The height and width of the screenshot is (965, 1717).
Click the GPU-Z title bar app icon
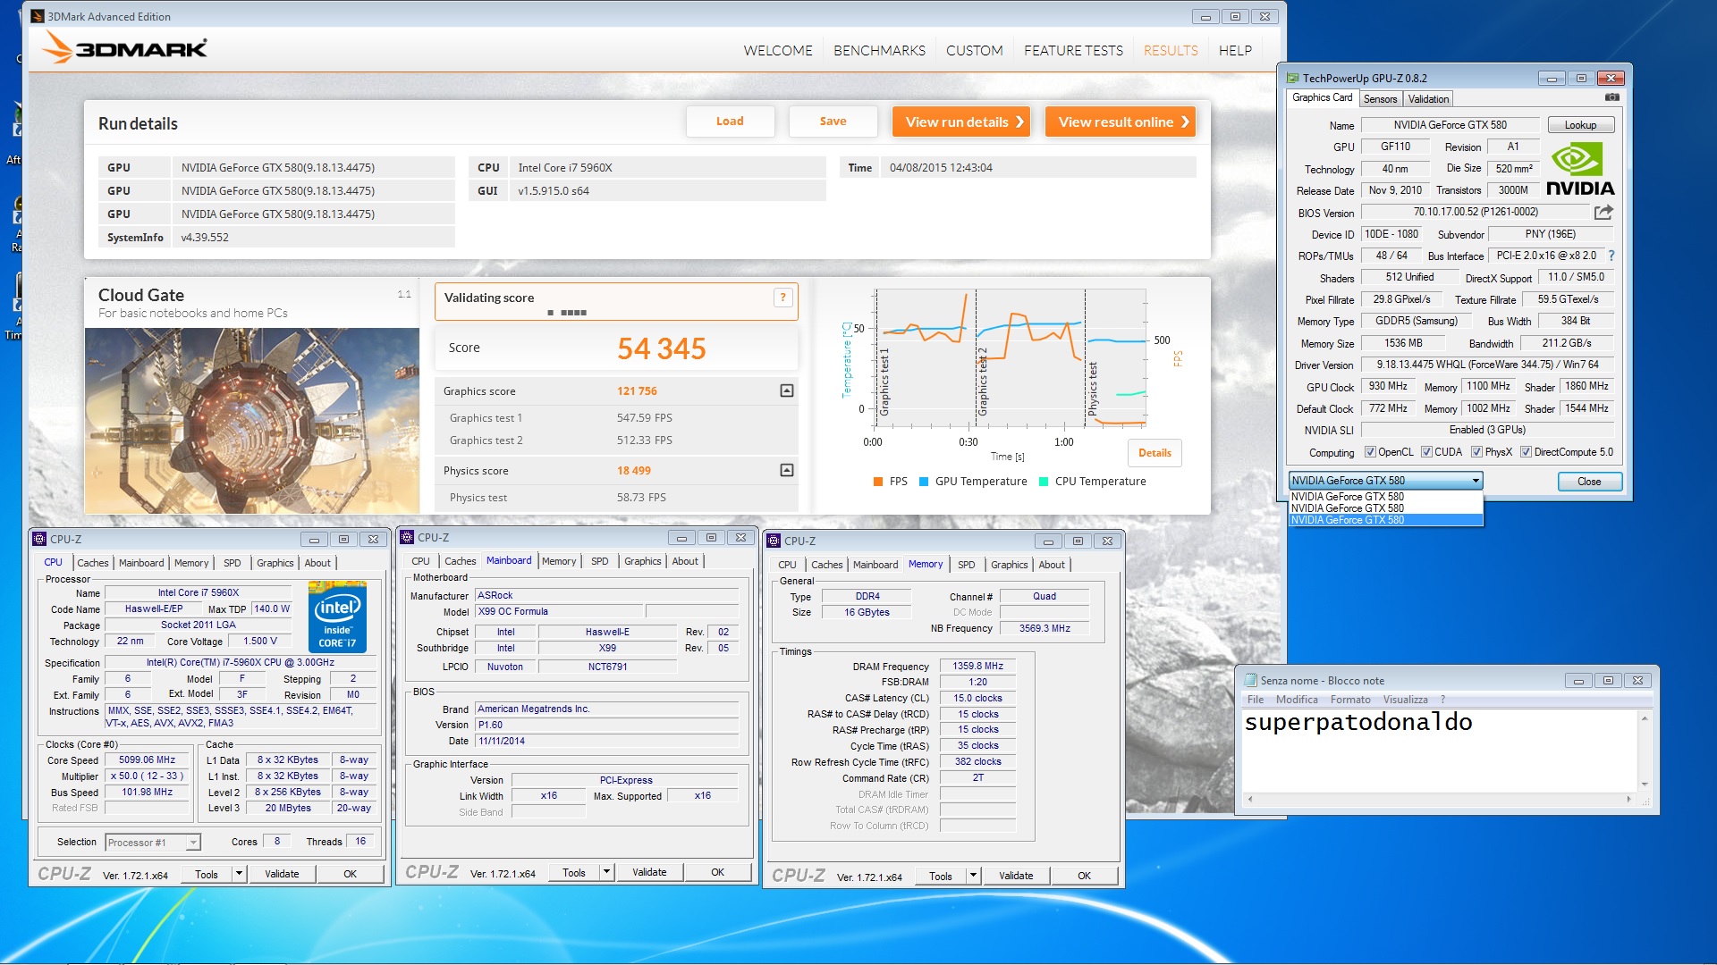[x=1292, y=78]
